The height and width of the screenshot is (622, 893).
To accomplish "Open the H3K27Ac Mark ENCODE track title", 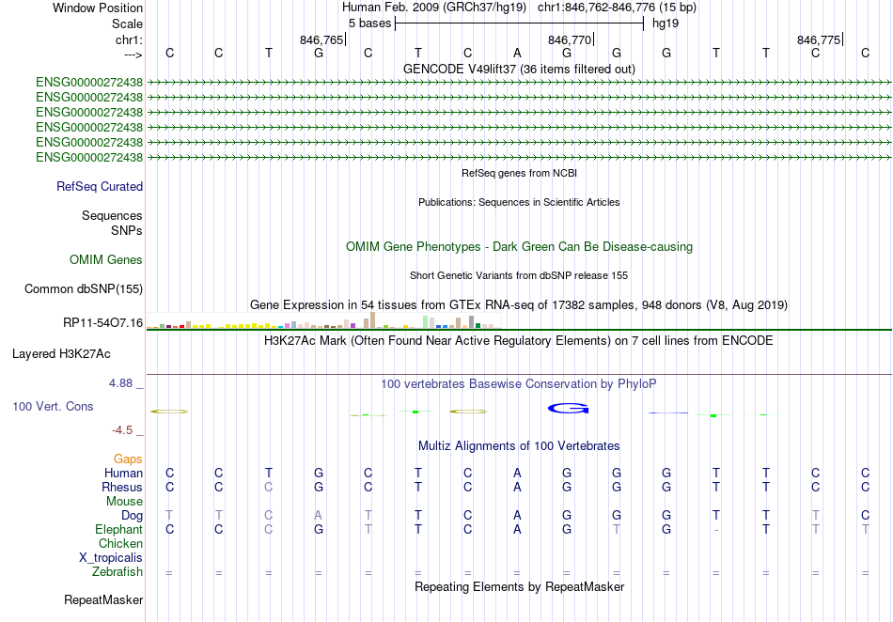I will click(x=519, y=341).
